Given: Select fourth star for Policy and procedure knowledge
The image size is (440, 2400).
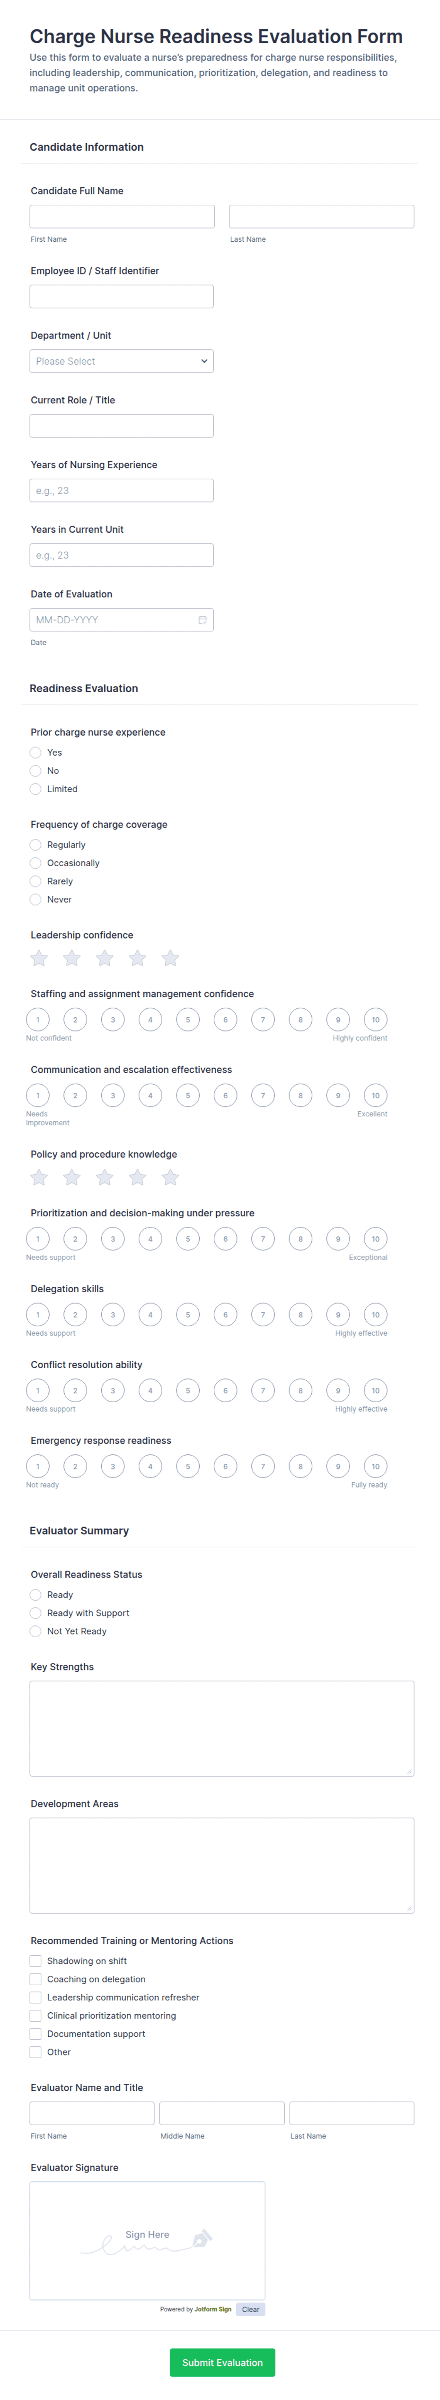Looking at the screenshot, I should pos(138,1177).
